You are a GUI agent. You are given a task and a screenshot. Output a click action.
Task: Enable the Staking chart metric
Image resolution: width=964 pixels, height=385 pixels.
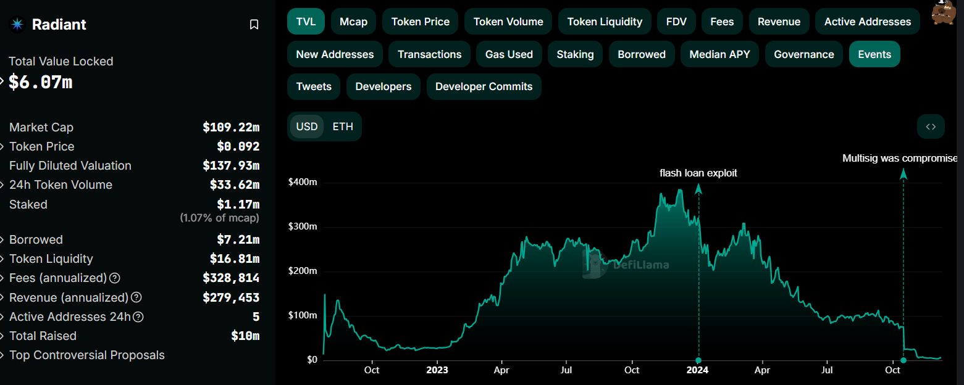pos(576,54)
